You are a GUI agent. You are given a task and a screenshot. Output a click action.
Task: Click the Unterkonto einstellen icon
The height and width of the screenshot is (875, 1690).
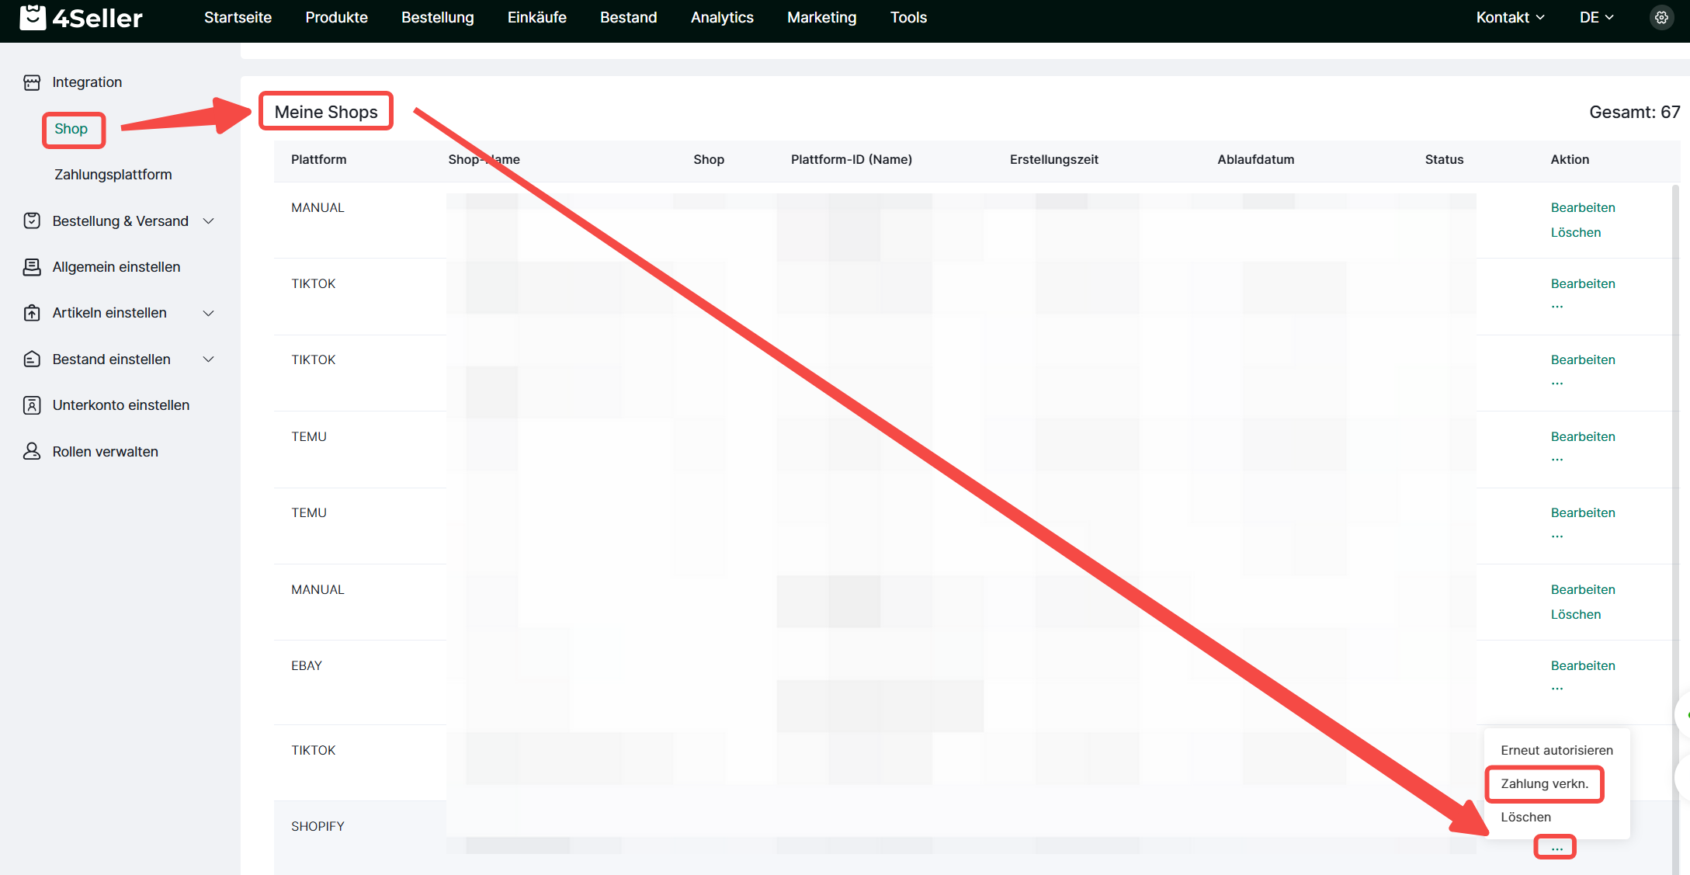coord(32,405)
